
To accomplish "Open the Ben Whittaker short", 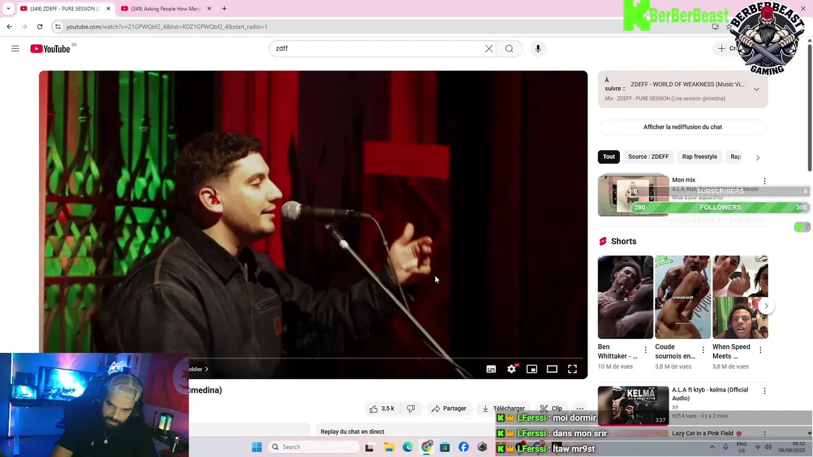I will coord(625,297).
